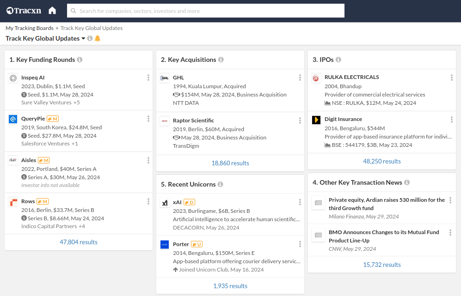The width and height of the screenshot is (461, 296).
Task: Open more options for BMO news item
Action: pyautogui.click(x=450, y=233)
